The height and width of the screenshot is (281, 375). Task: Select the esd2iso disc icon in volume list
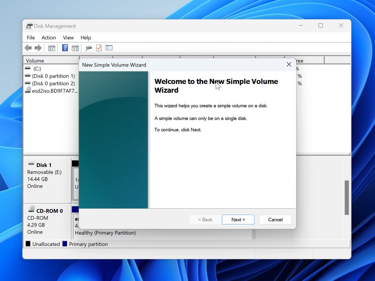[x=28, y=90]
